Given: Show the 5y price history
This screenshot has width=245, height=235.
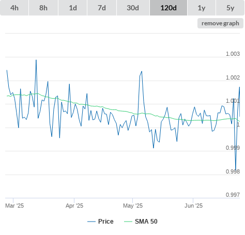Looking at the screenshot, I should (x=230, y=8).
